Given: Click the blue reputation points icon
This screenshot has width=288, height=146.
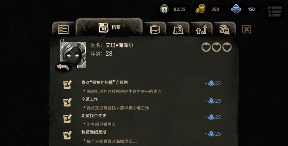Looking at the screenshot, I should click(x=236, y=9).
